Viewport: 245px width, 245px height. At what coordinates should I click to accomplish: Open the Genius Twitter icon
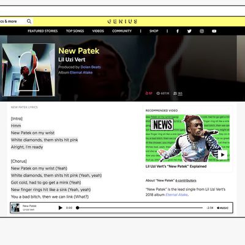(x=189, y=31)
